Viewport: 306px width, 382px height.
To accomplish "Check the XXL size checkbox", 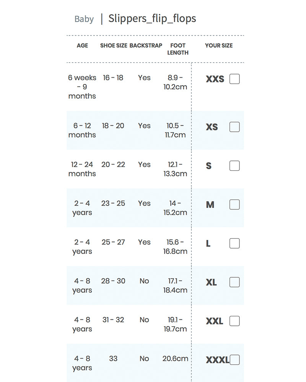I will point(234,321).
